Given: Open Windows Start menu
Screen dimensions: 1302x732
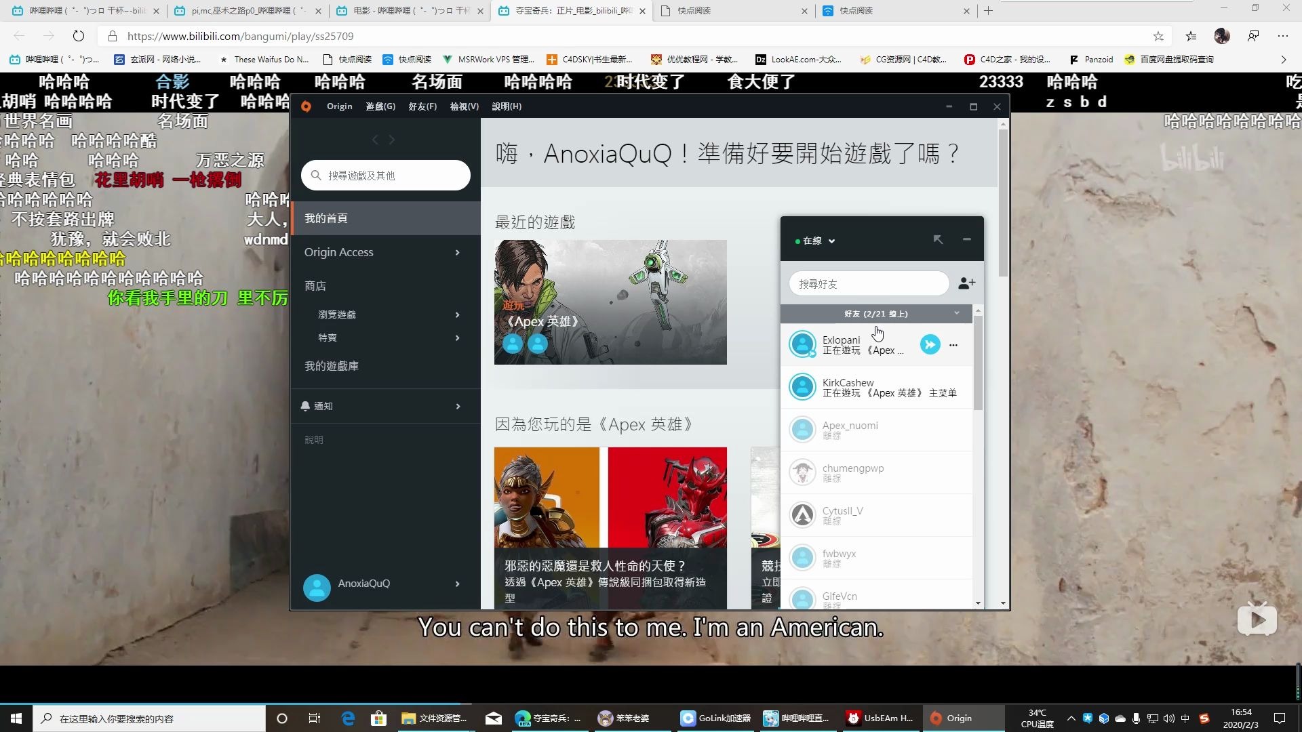Looking at the screenshot, I should (x=16, y=718).
